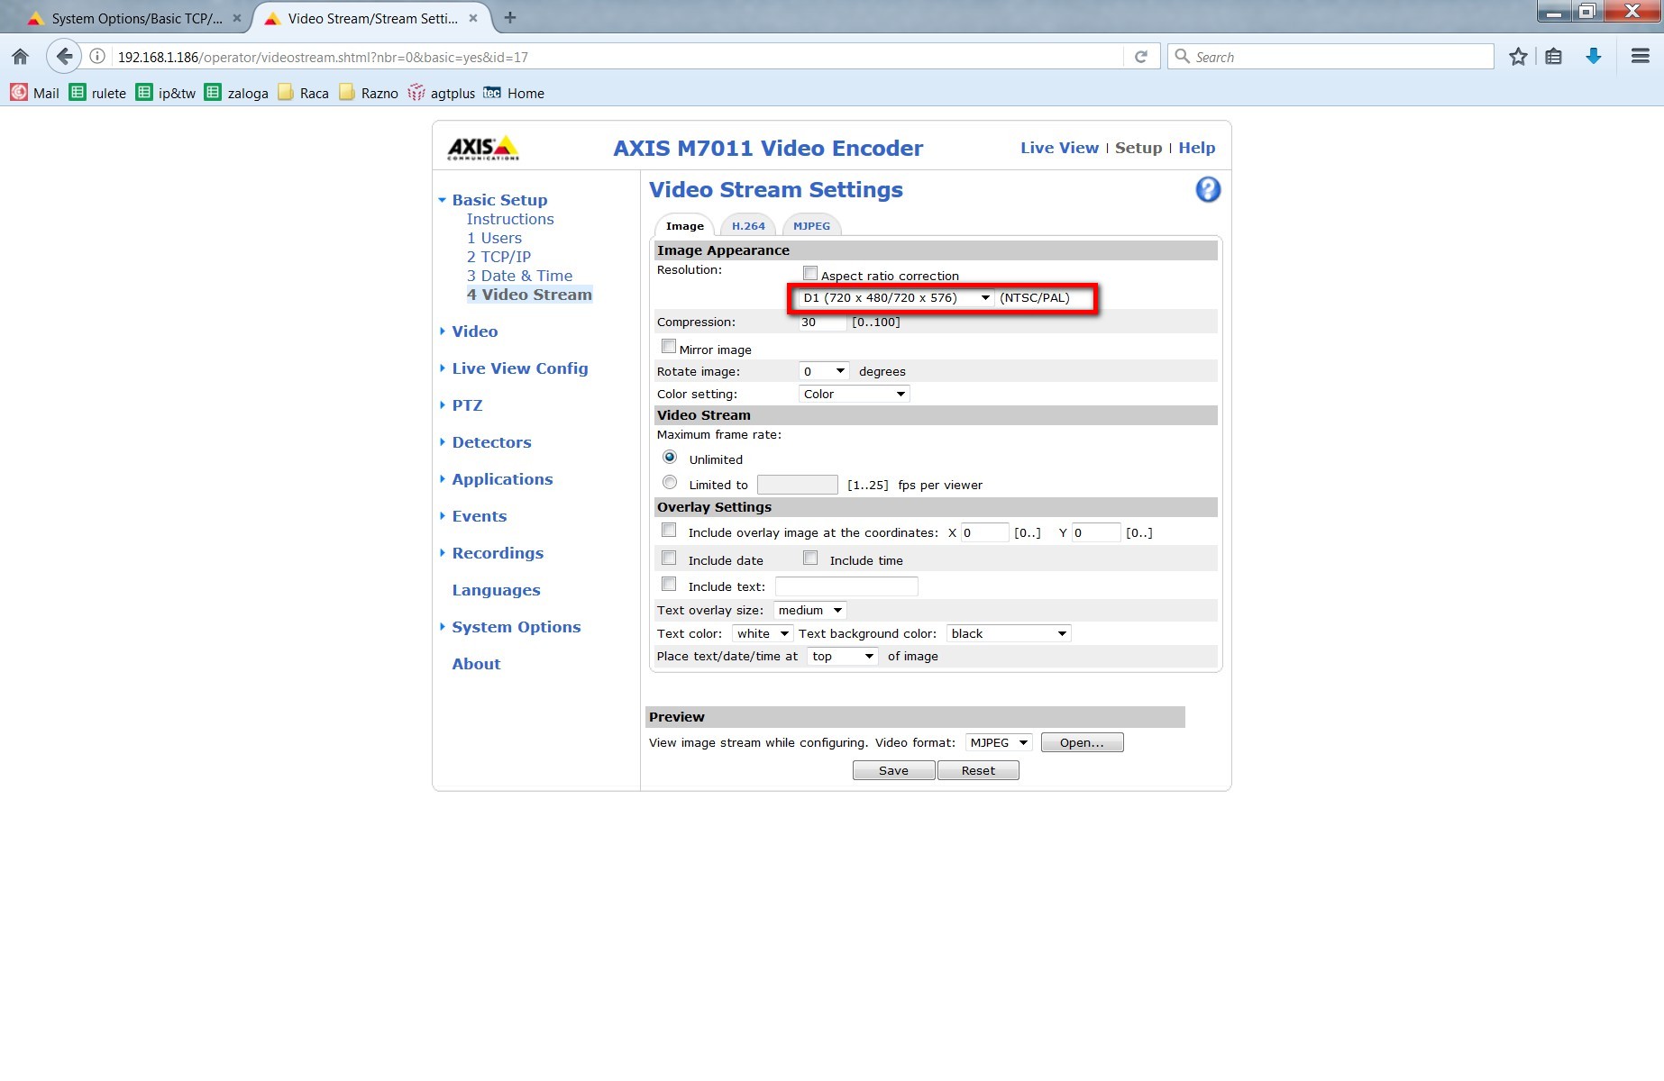Open the Resolution D1 dropdown

tap(897, 298)
